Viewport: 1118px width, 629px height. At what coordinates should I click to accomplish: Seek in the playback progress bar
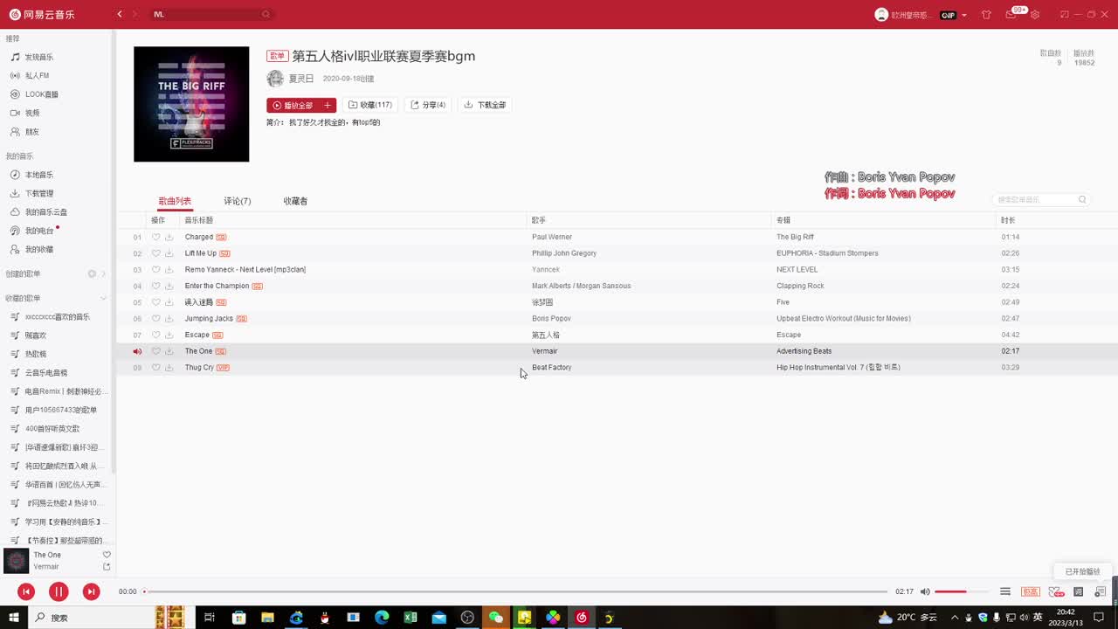(x=515, y=591)
